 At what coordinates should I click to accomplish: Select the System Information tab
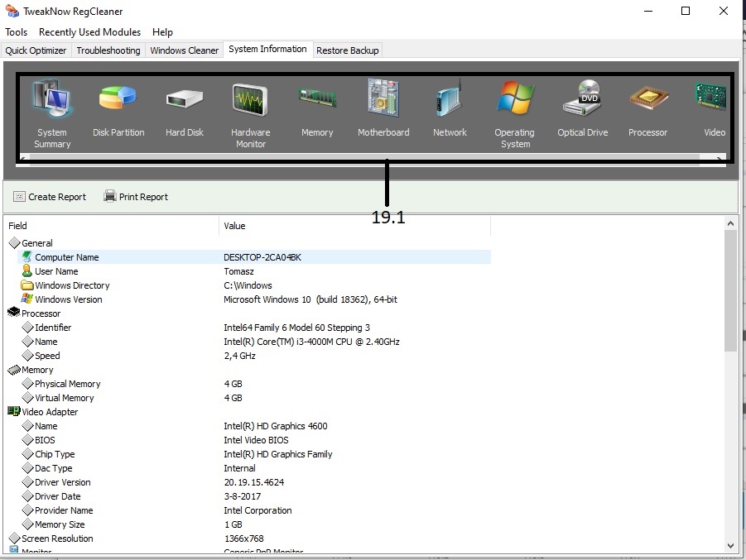point(268,49)
